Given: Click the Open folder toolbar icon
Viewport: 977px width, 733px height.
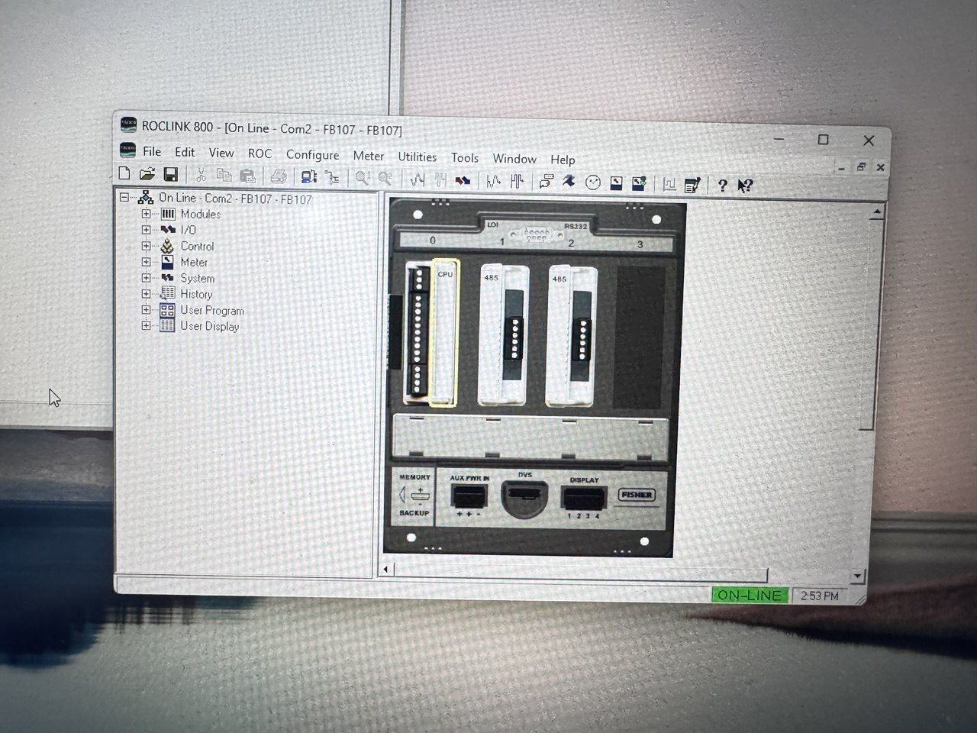Looking at the screenshot, I should 147,175.
